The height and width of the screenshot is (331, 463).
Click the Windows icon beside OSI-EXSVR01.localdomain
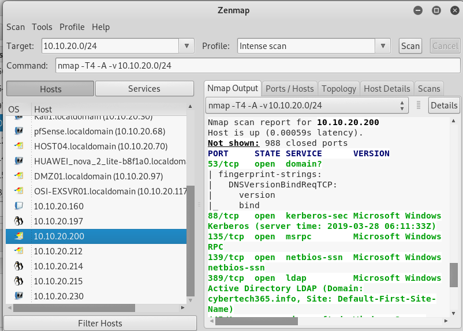pyautogui.click(x=19, y=191)
